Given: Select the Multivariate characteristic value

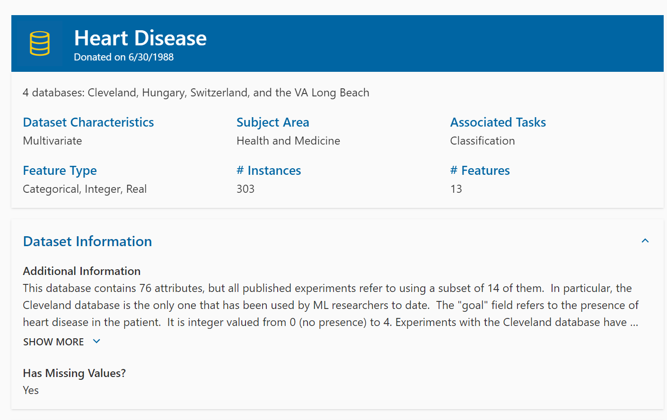Looking at the screenshot, I should [52, 140].
